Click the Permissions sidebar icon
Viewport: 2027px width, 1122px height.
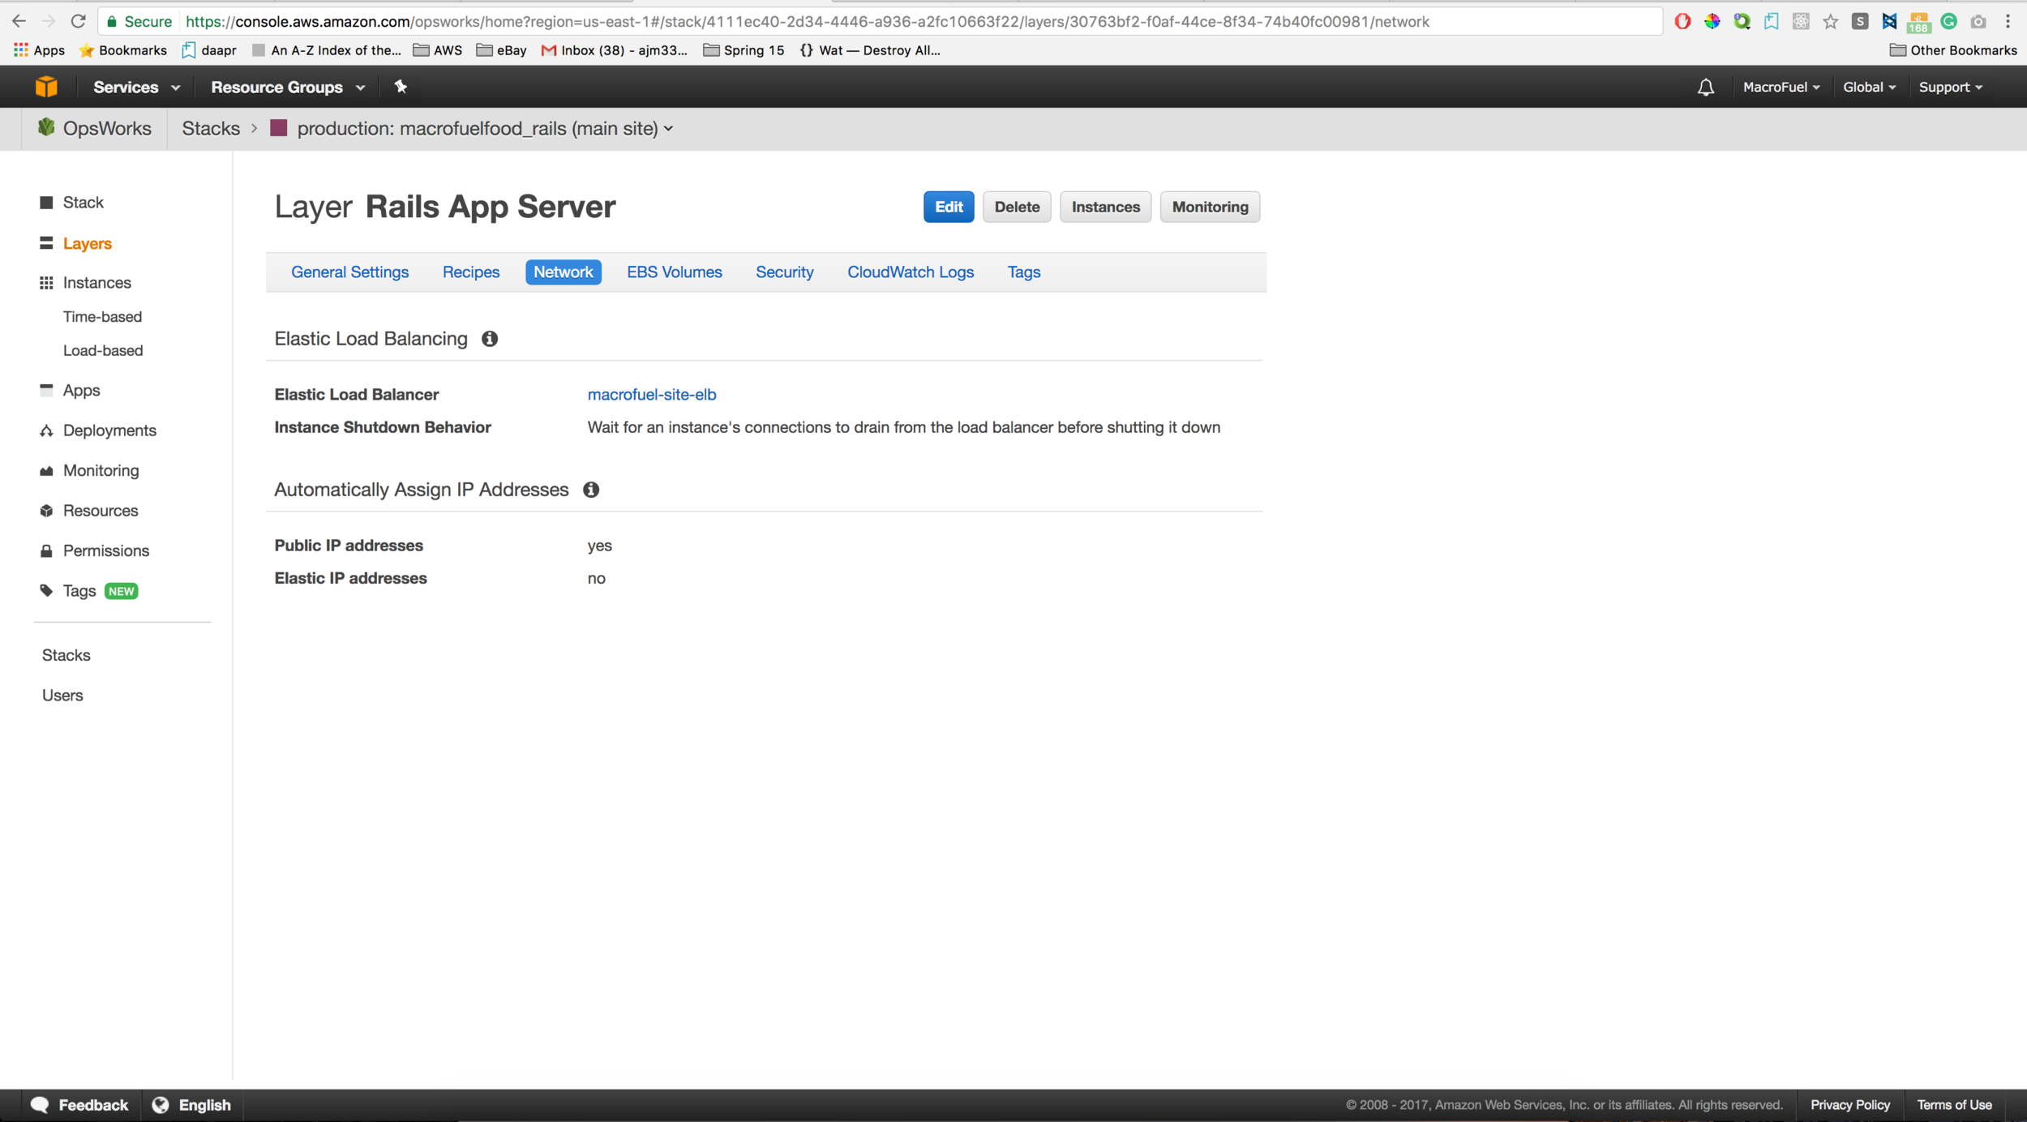click(x=45, y=550)
